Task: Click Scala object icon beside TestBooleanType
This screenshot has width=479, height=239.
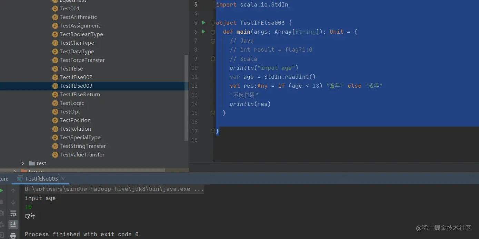Action: tap(55, 34)
